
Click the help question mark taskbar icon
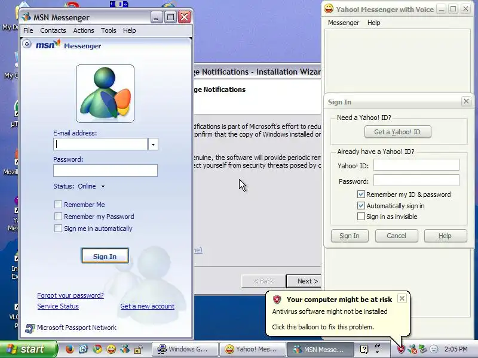click(364, 349)
